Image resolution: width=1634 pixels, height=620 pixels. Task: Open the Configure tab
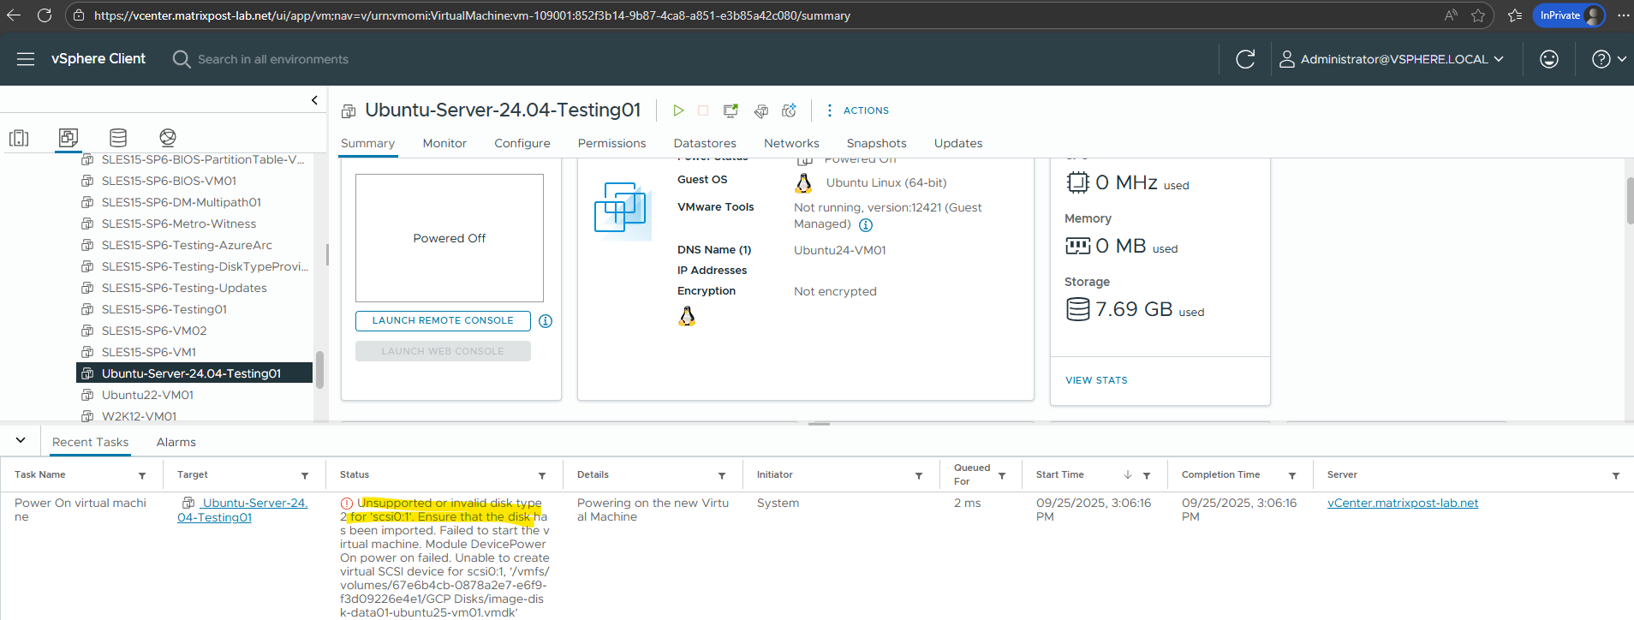(522, 143)
